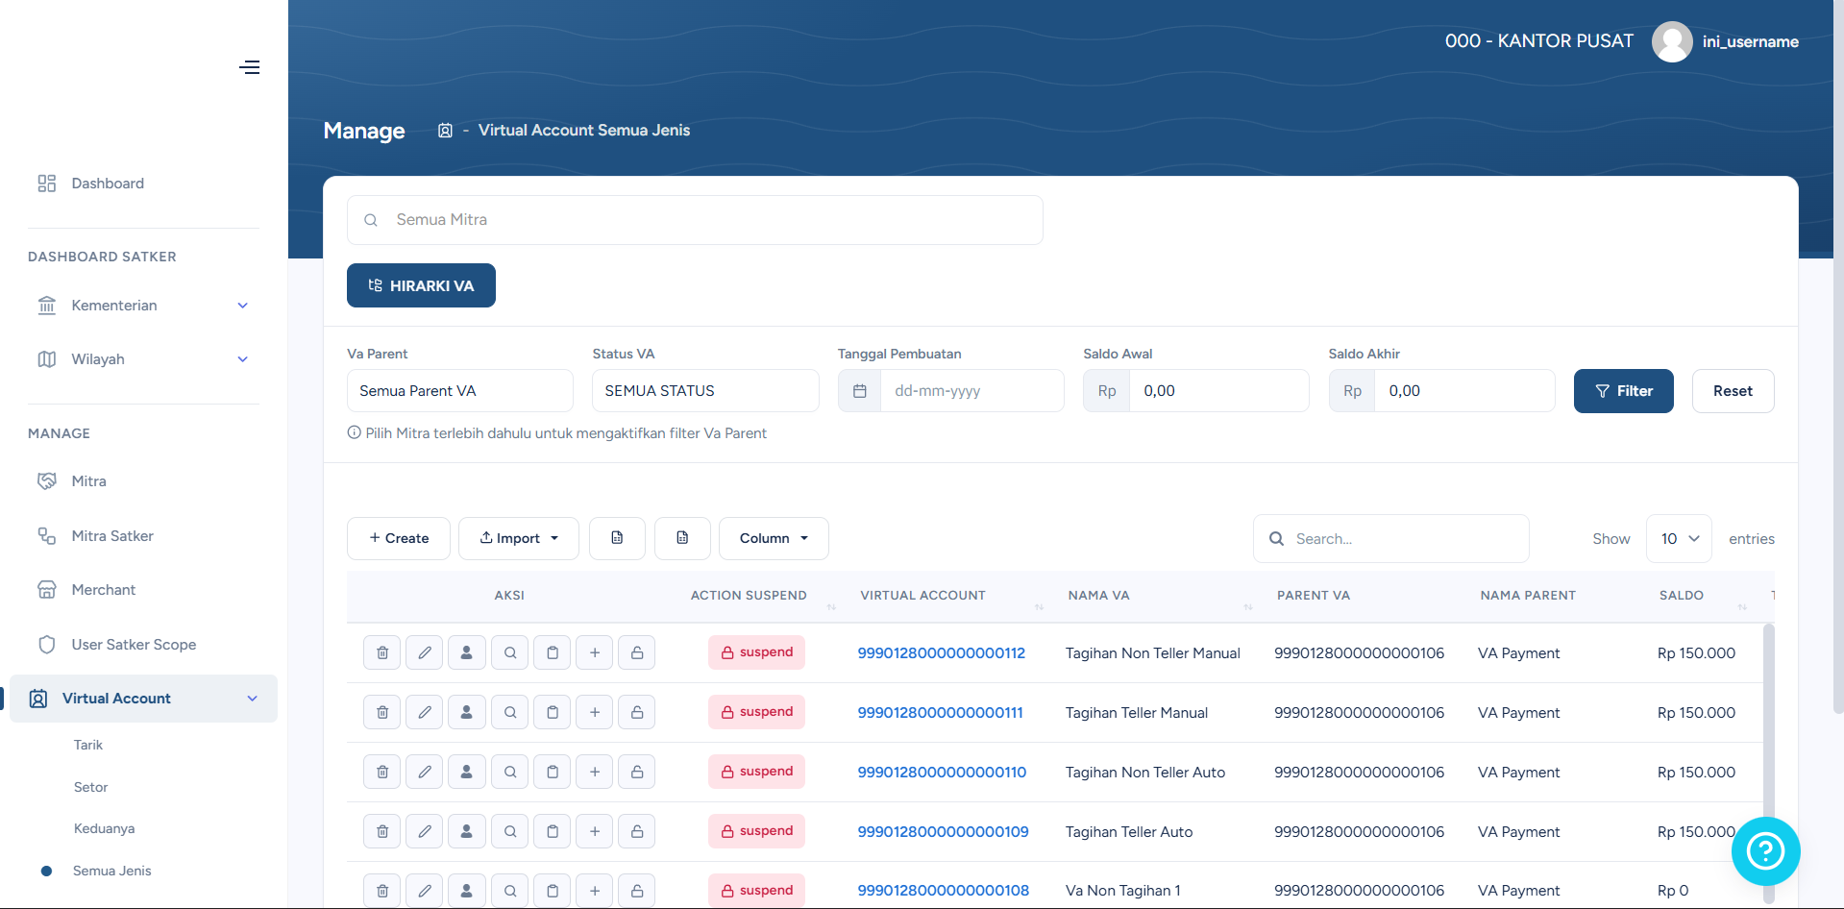Viewport: 1844px width, 909px height.
Task: Delete Tagihan Teller Manual row via trash icon
Action: coord(382,712)
